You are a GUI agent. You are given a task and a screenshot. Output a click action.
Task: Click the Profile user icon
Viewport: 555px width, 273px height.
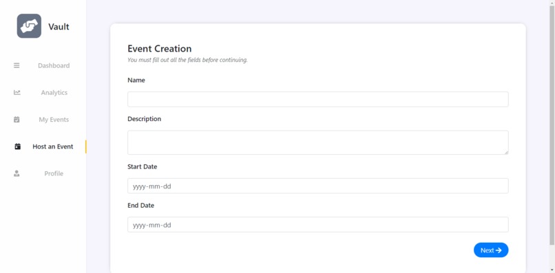click(17, 173)
